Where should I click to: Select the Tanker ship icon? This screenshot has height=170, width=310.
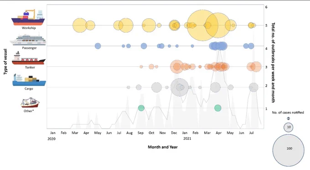(x=28, y=58)
